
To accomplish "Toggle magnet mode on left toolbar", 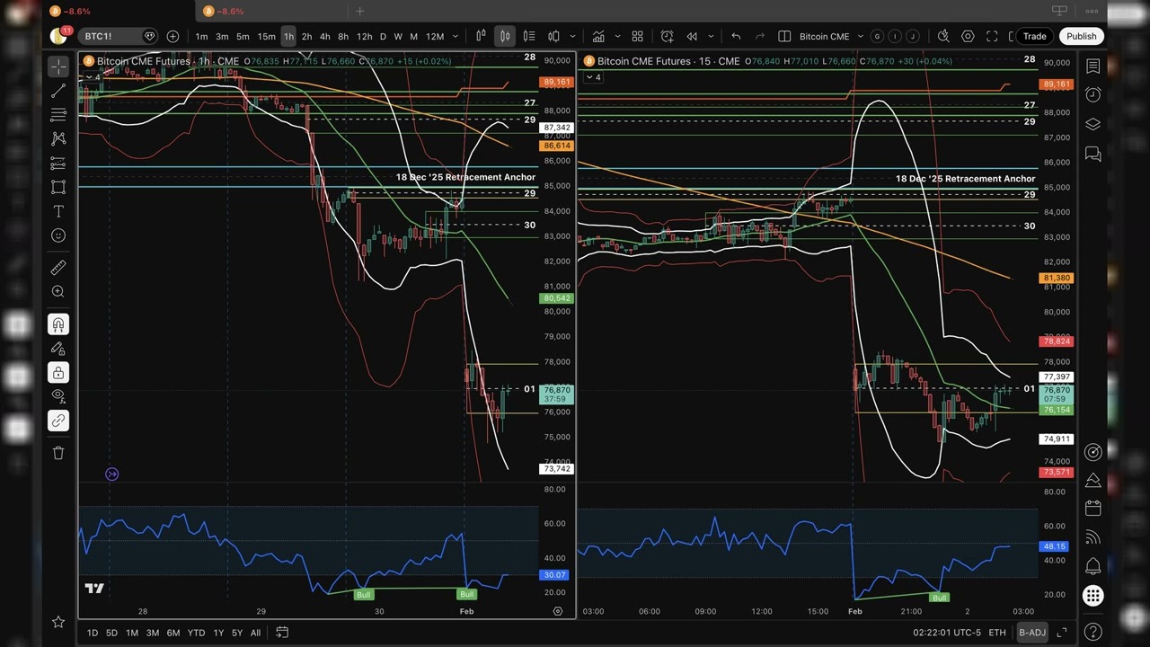I will (x=58, y=324).
